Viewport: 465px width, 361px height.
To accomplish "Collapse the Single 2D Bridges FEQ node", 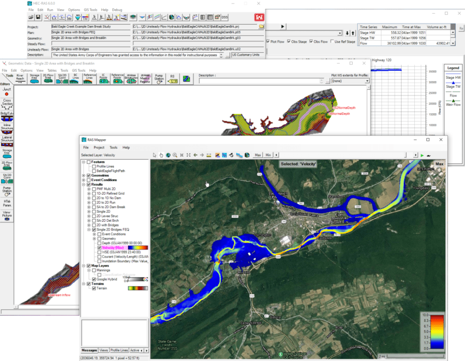I will [x=88, y=229].
